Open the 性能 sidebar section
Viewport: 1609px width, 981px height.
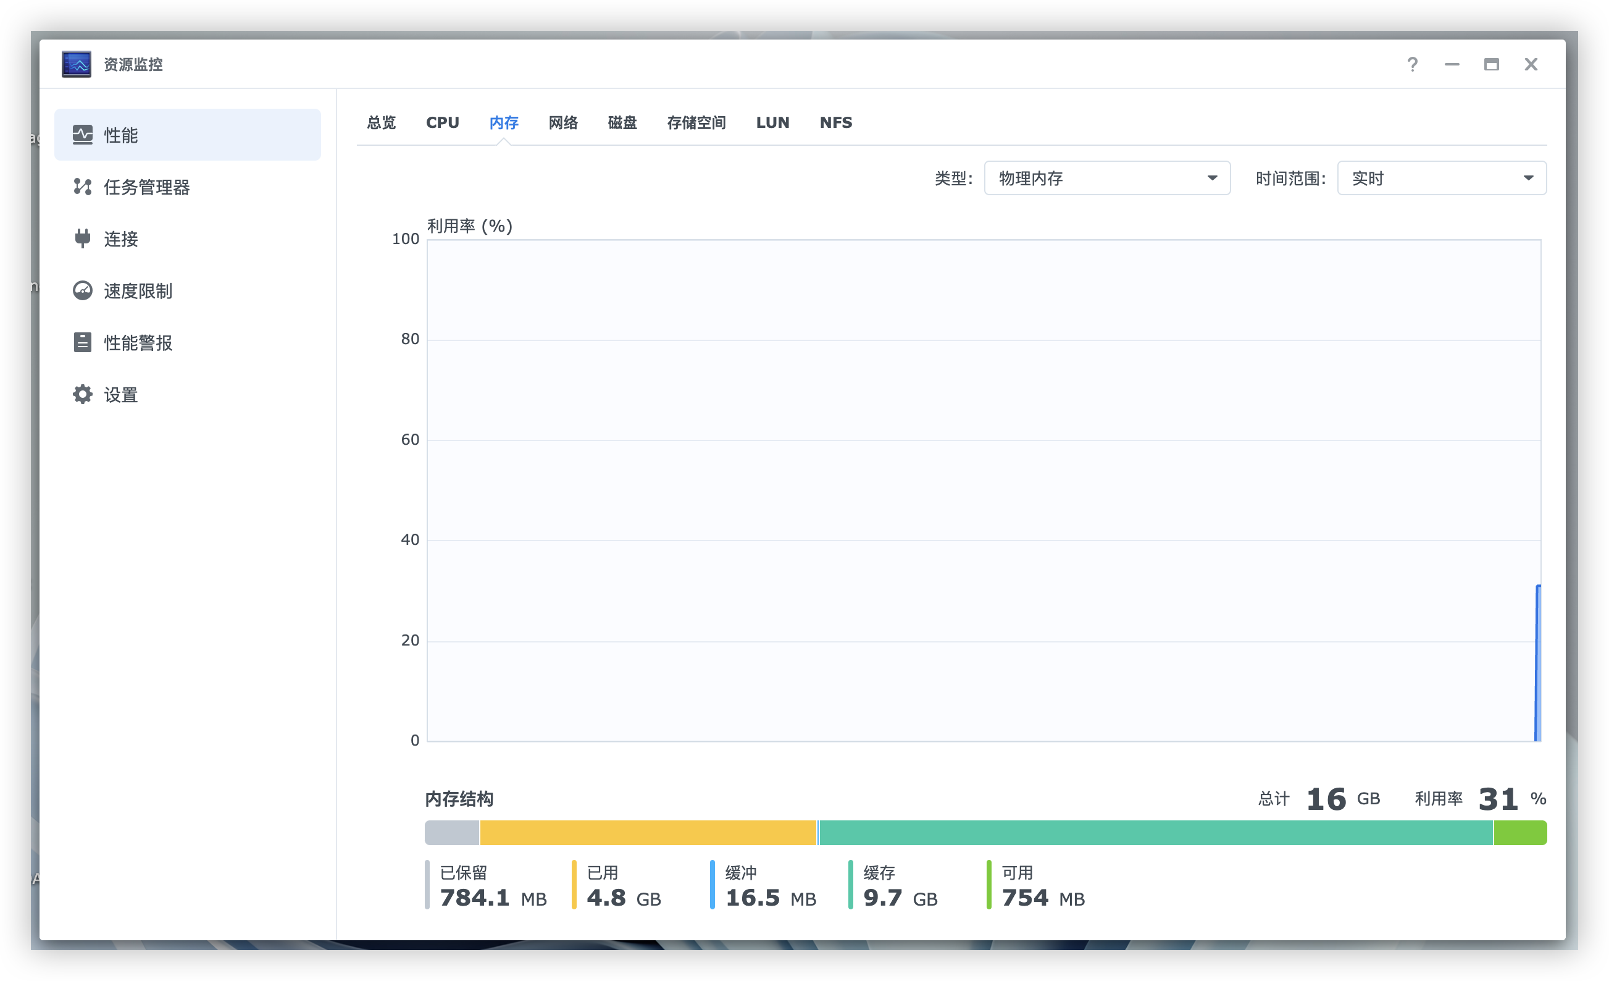click(x=188, y=135)
